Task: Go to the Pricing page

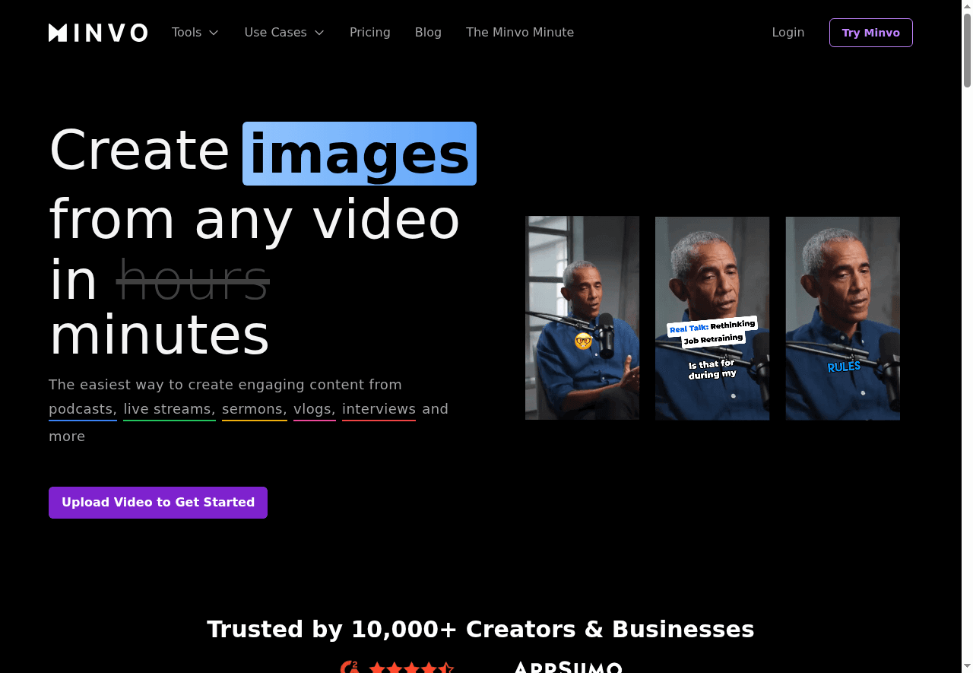Action: tap(370, 33)
